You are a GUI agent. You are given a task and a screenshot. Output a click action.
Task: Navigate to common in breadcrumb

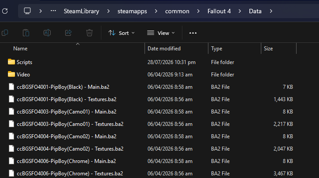coord(177,11)
